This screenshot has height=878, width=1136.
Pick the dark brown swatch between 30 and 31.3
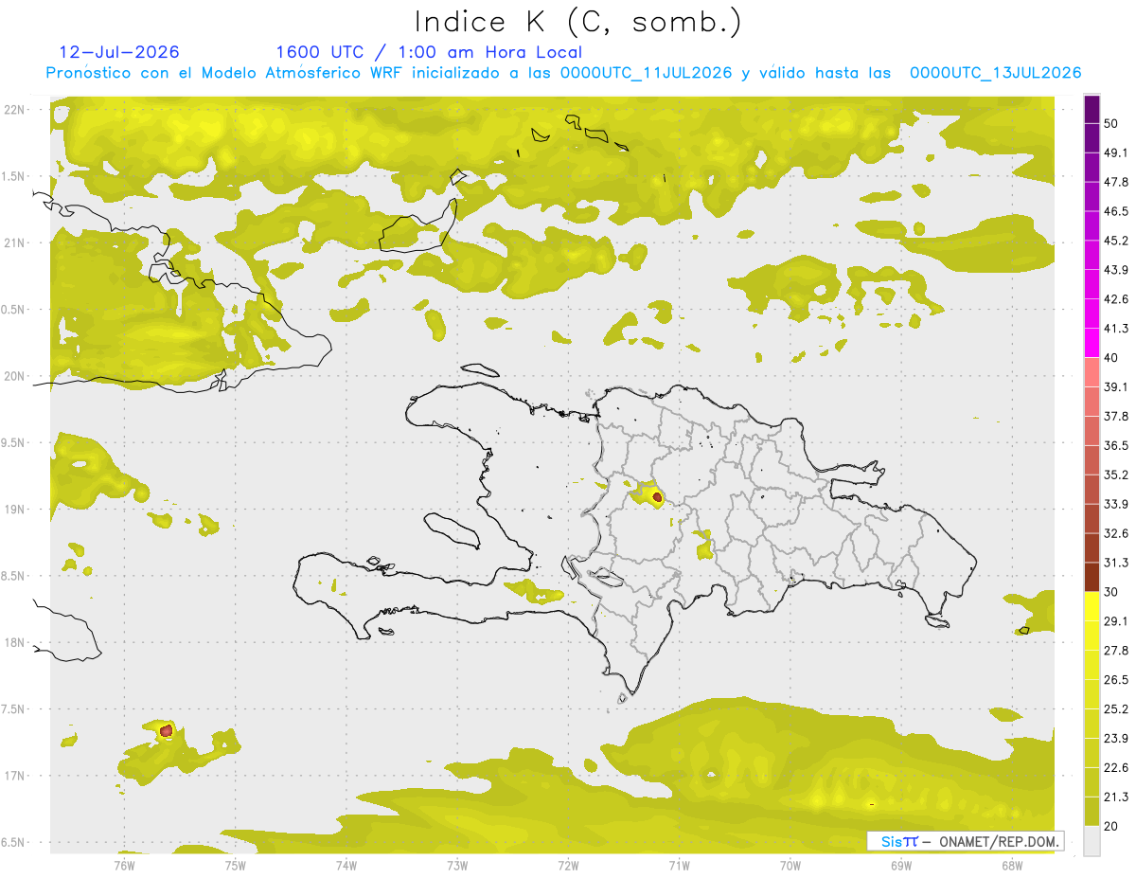(x=1092, y=577)
